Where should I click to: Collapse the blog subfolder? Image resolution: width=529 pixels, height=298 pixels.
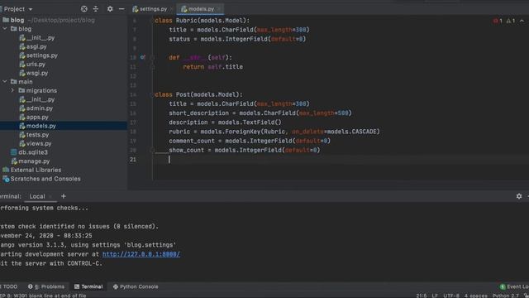pyautogui.click(x=5, y=29)
